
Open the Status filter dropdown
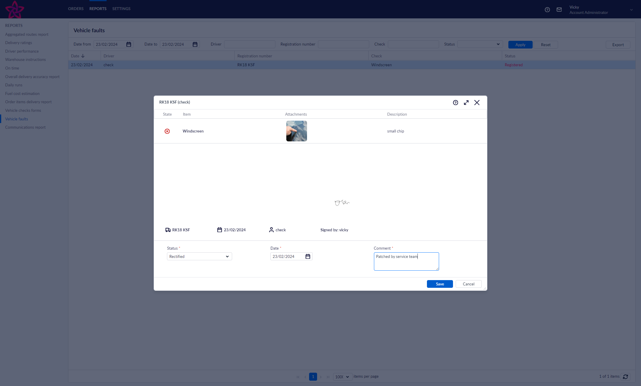[480, 44]
